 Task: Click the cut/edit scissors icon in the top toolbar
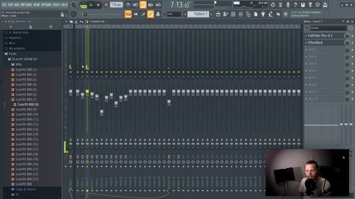click(280, 4)
